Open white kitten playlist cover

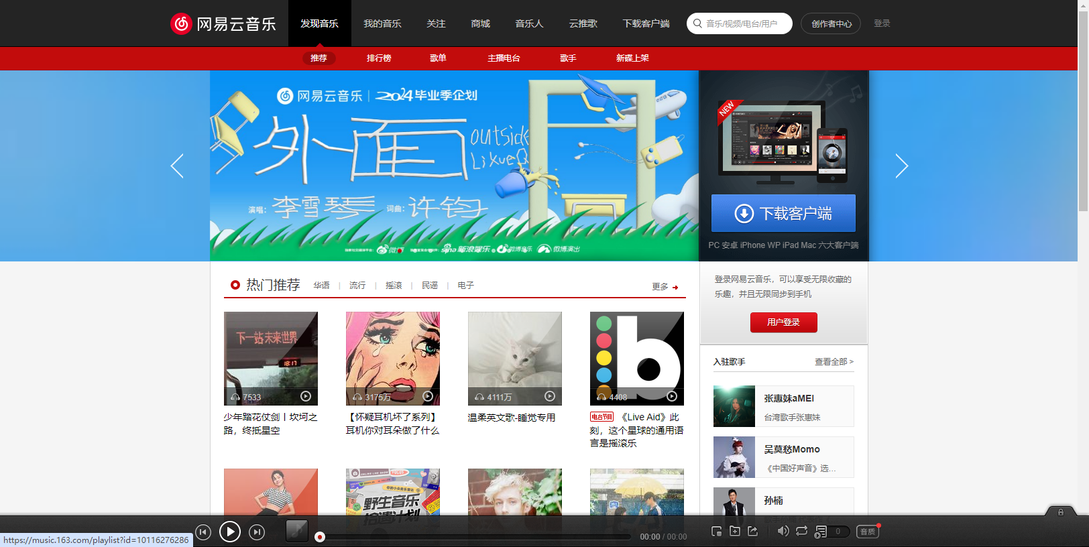point(515,359)
